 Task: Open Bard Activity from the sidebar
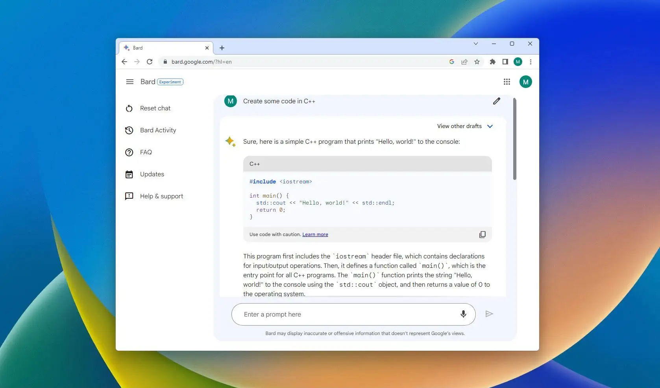[x=150, y=130]
